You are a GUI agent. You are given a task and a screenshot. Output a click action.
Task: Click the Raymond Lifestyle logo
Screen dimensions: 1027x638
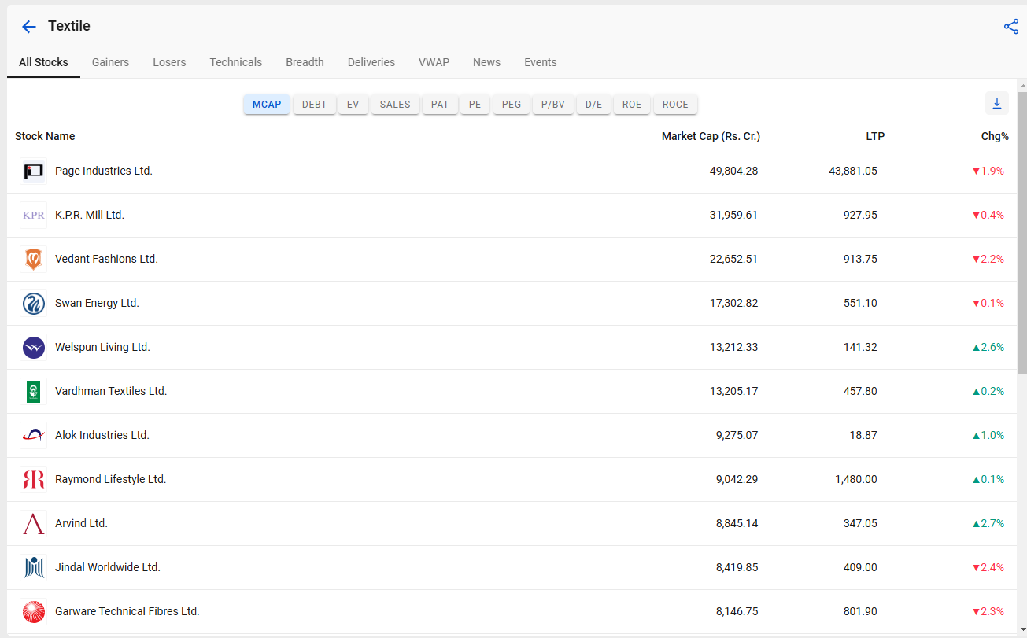pyautogui.click(x=33, y=479)
